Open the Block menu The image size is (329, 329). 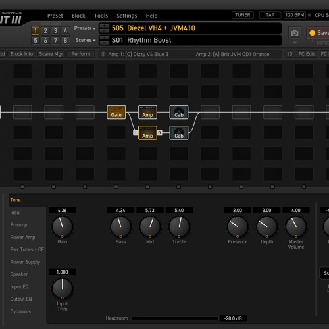(78, 16)
